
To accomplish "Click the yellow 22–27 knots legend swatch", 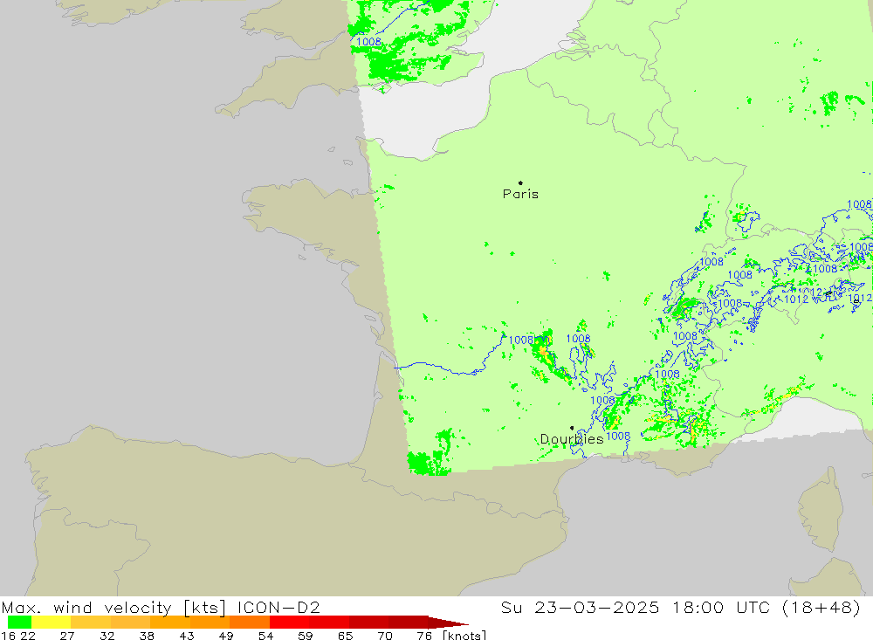I will (52, 623).
